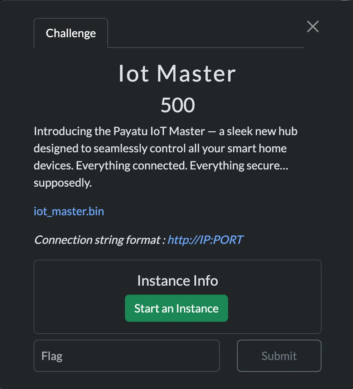
Task: Click the iot_master.bin hyperlink
Action: pyautogui.click(x=68, y=211)
